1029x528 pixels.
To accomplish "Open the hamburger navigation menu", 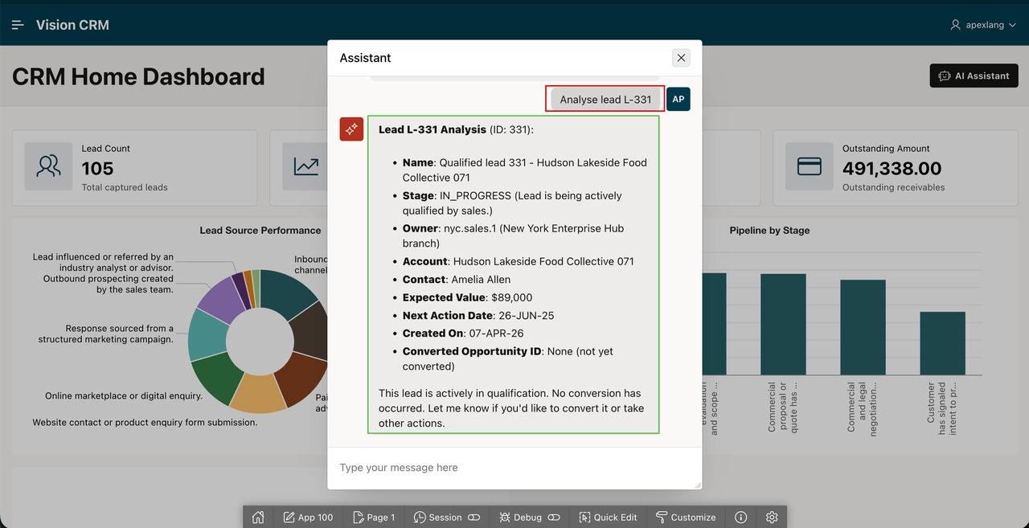I will (x=18, y=25).
